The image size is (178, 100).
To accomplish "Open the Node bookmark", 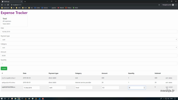I will point(75,8).
